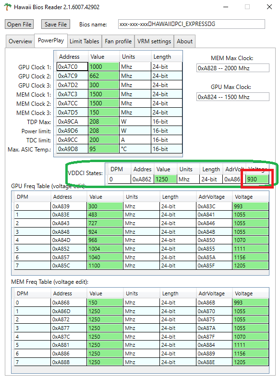Select GPU Clock 2 value 662
This screenshot has height=380, width=280.
(x=104, y=76)
